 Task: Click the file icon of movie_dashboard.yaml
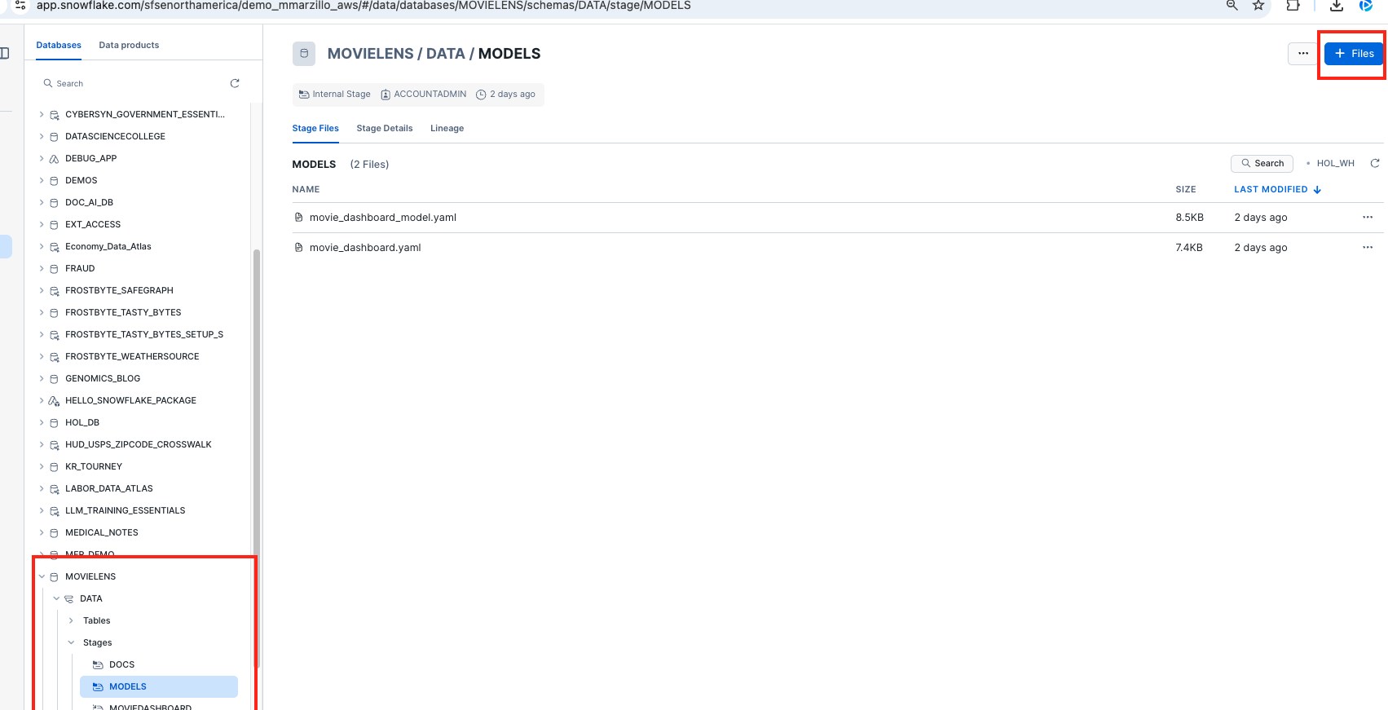point(298,248)
